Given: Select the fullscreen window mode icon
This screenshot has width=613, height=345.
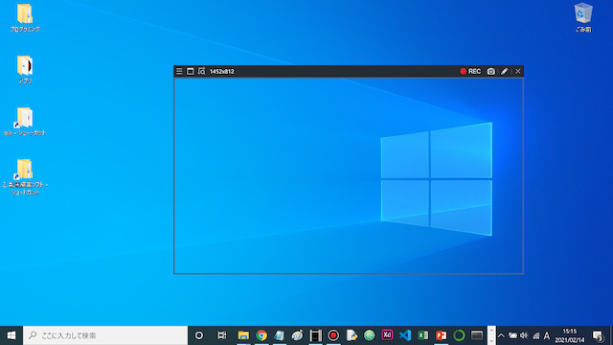Looking at the screenshot, I should (190, 71).
